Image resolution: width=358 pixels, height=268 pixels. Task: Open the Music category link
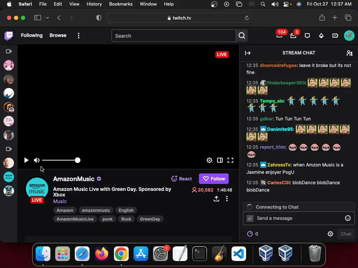pos(60,201)
